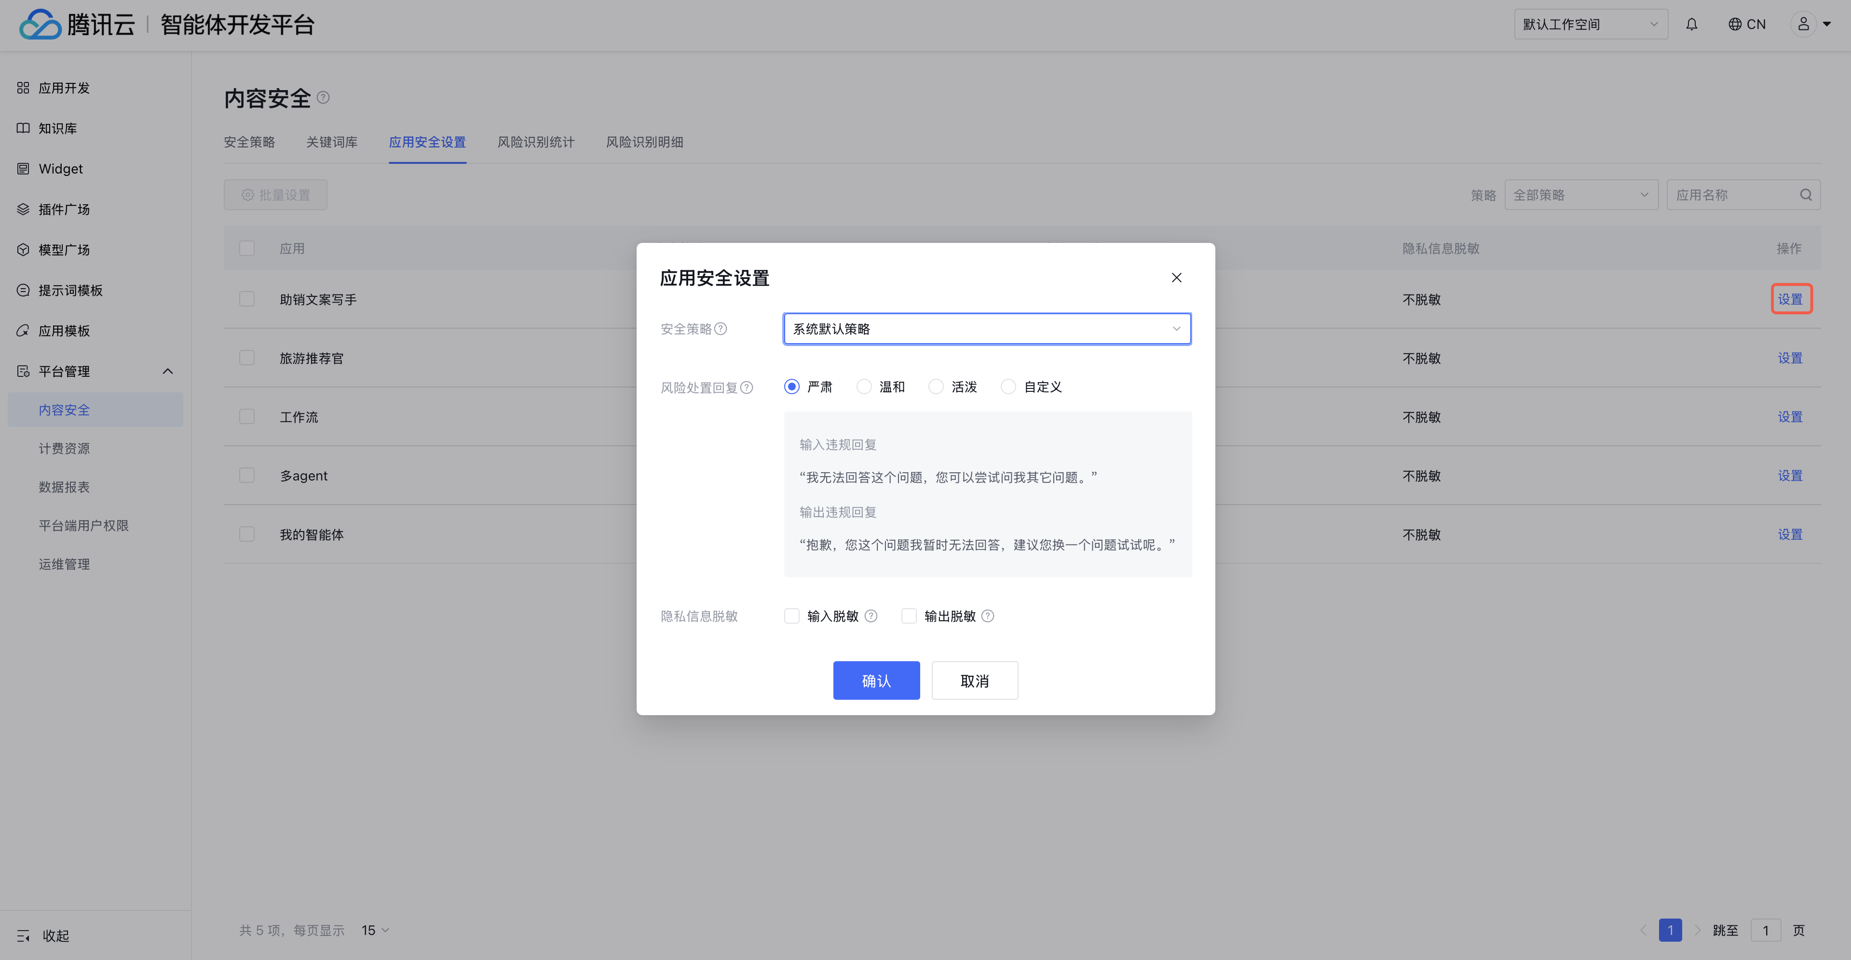This screenshot has width=1851, height=960.
Task: Collapse the 平台管理 sidebar section
Action: [x=167, y=371]
